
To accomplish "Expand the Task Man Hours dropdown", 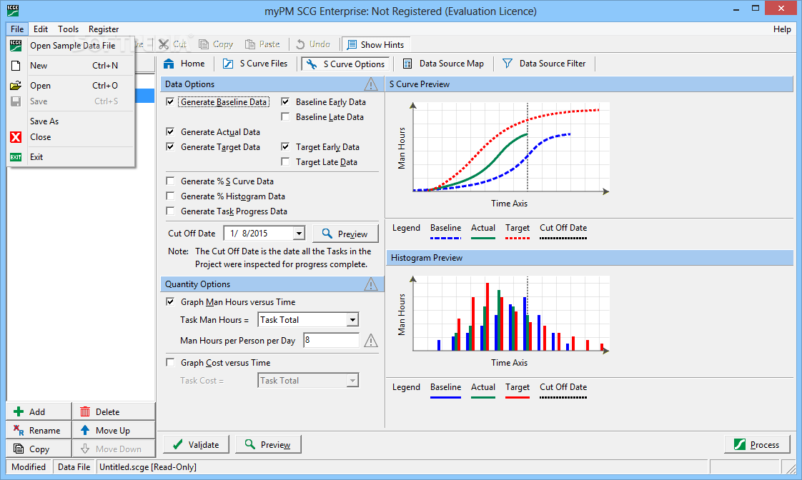I will tap(352, 320).
